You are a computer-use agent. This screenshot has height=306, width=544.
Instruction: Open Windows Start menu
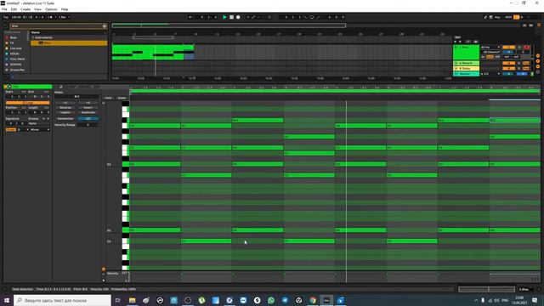(7, 300)
